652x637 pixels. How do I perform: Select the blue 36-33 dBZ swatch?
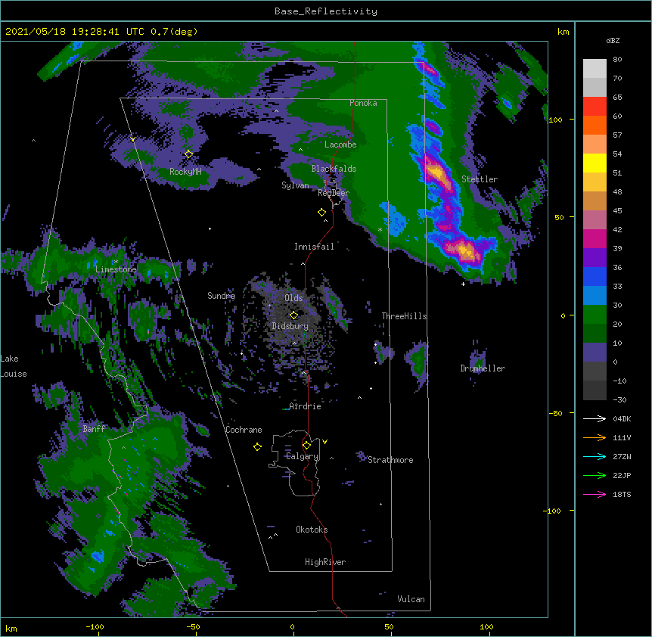pyautogui.click(x=595, y=276)
